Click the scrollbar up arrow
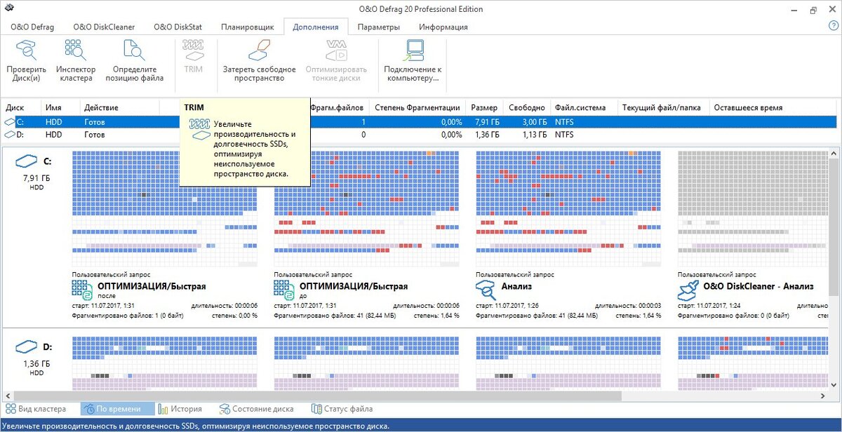Screen dimensions: 842x432 click(835, 154)
